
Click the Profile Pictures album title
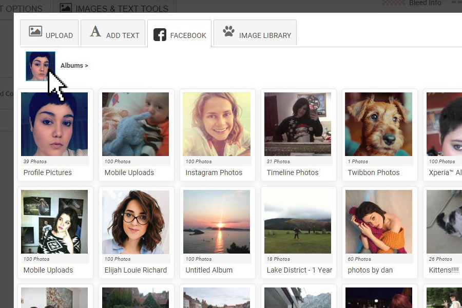pyautogui.click(x=47, y=172)
